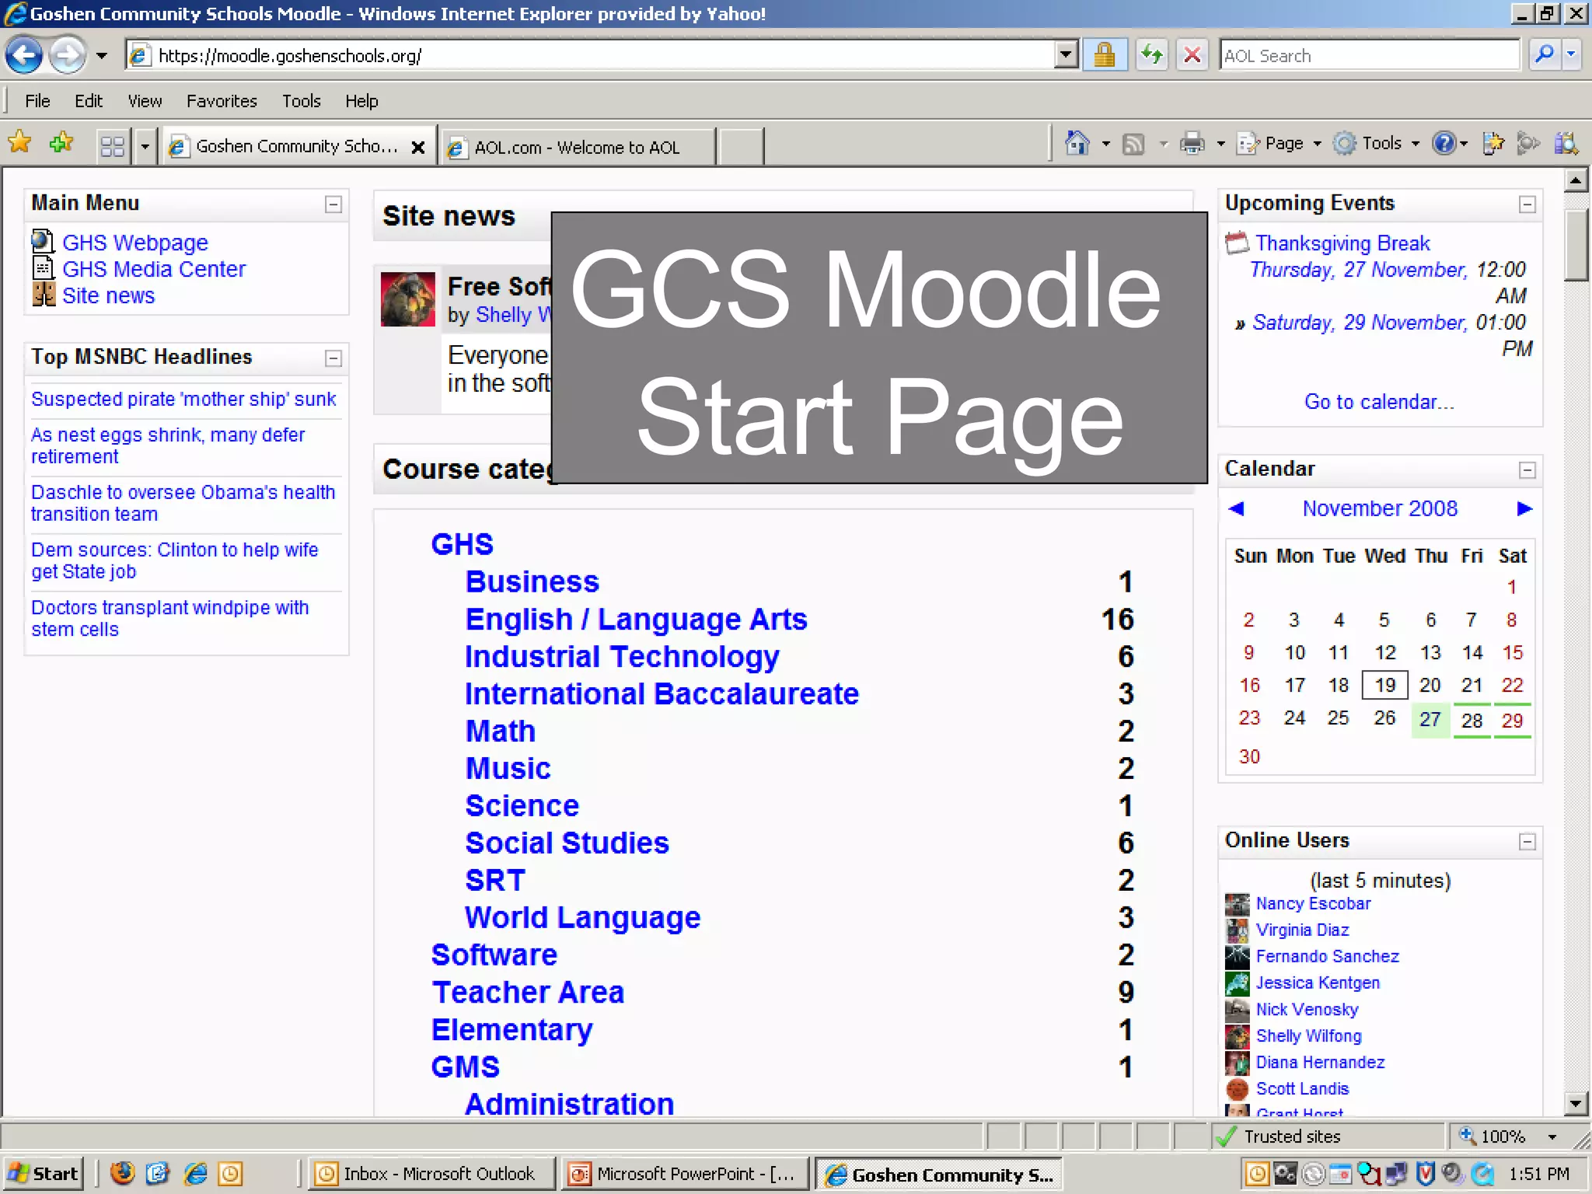Click the Quick Tabs grid icon

[x=113, y=145]
